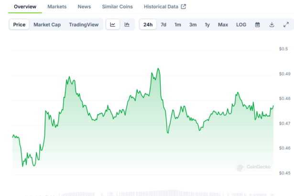Click the download chart data icon
Screen dimensions: 294x196
pos(272,24)
